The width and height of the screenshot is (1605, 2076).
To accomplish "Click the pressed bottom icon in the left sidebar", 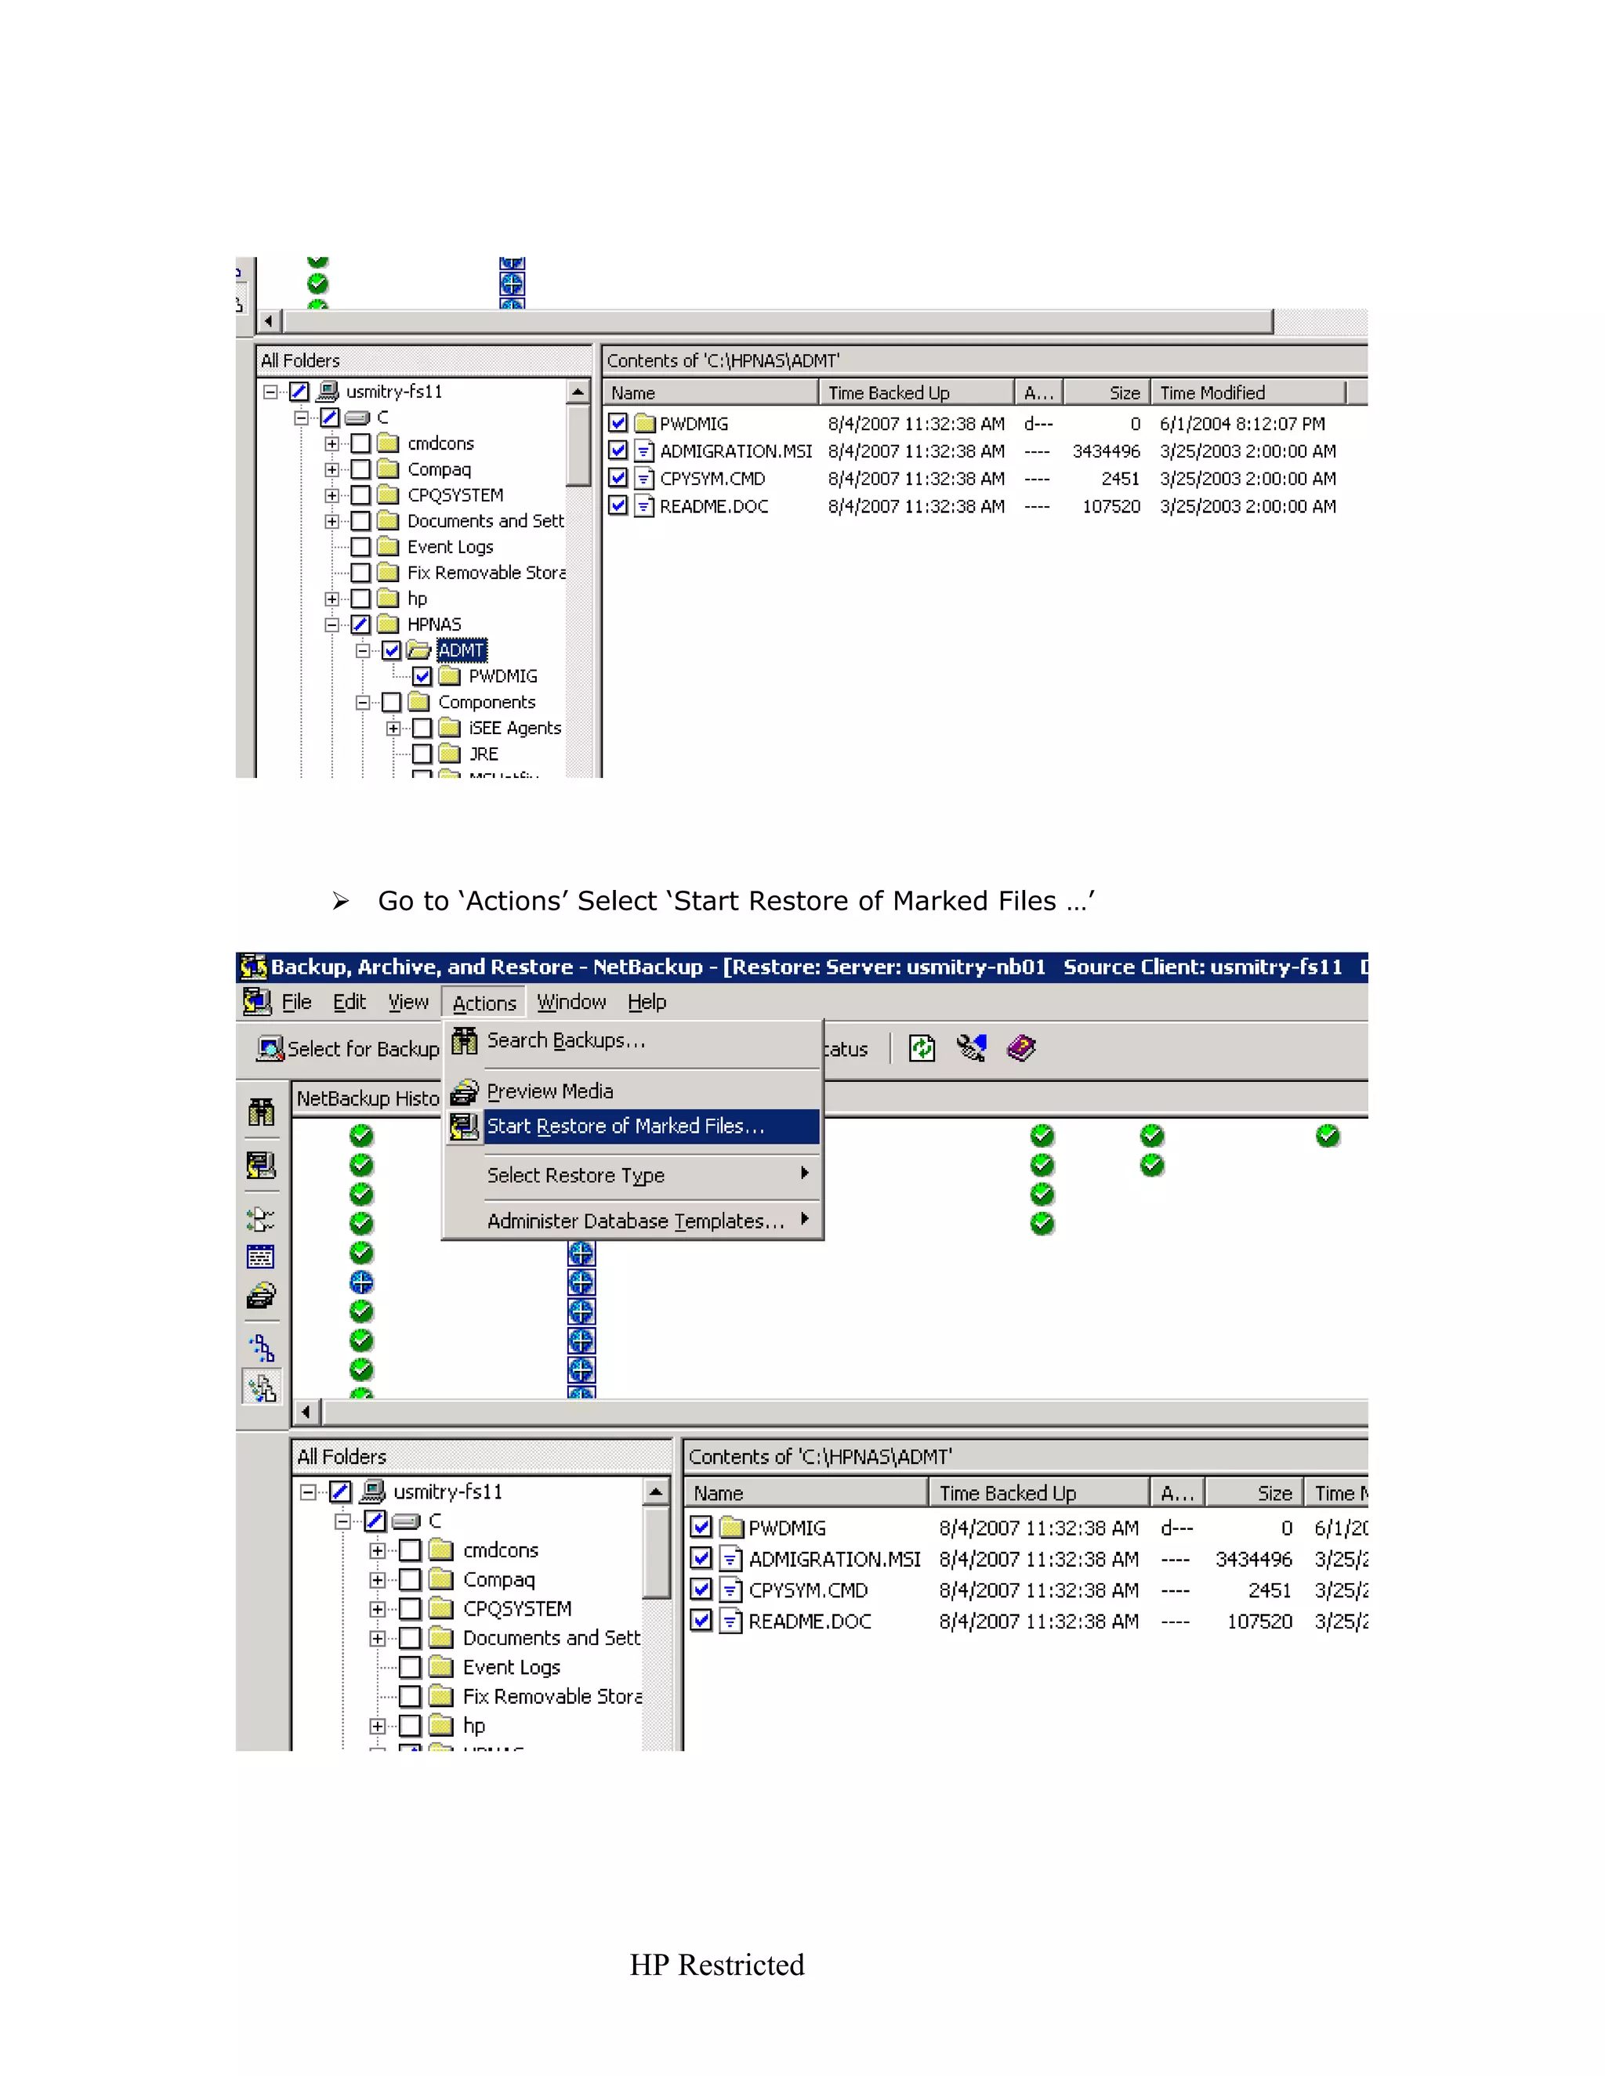I will [262, 1388].
